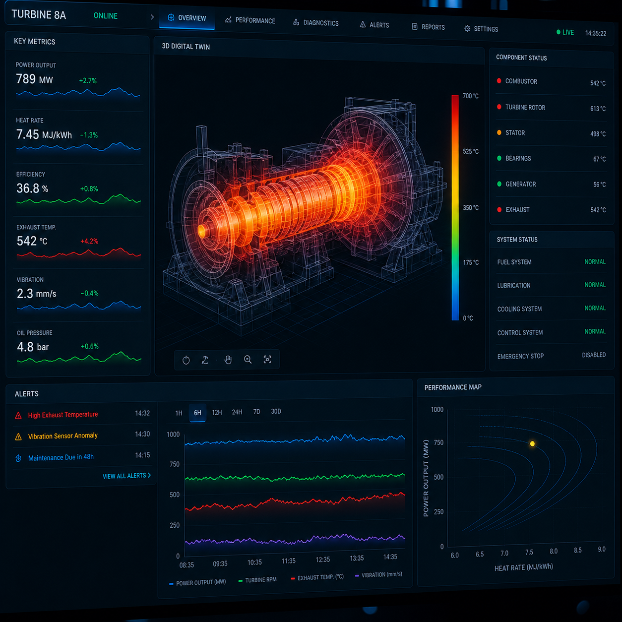Click the 789 MW power output value

[34, 79]
